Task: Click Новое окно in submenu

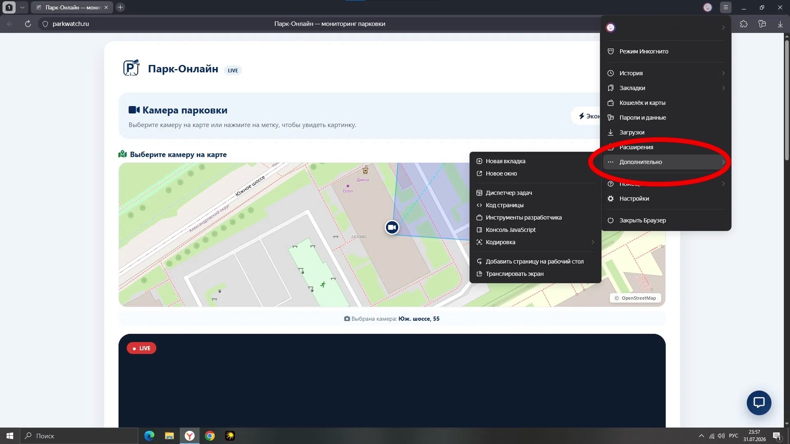Action: (535, 173)
